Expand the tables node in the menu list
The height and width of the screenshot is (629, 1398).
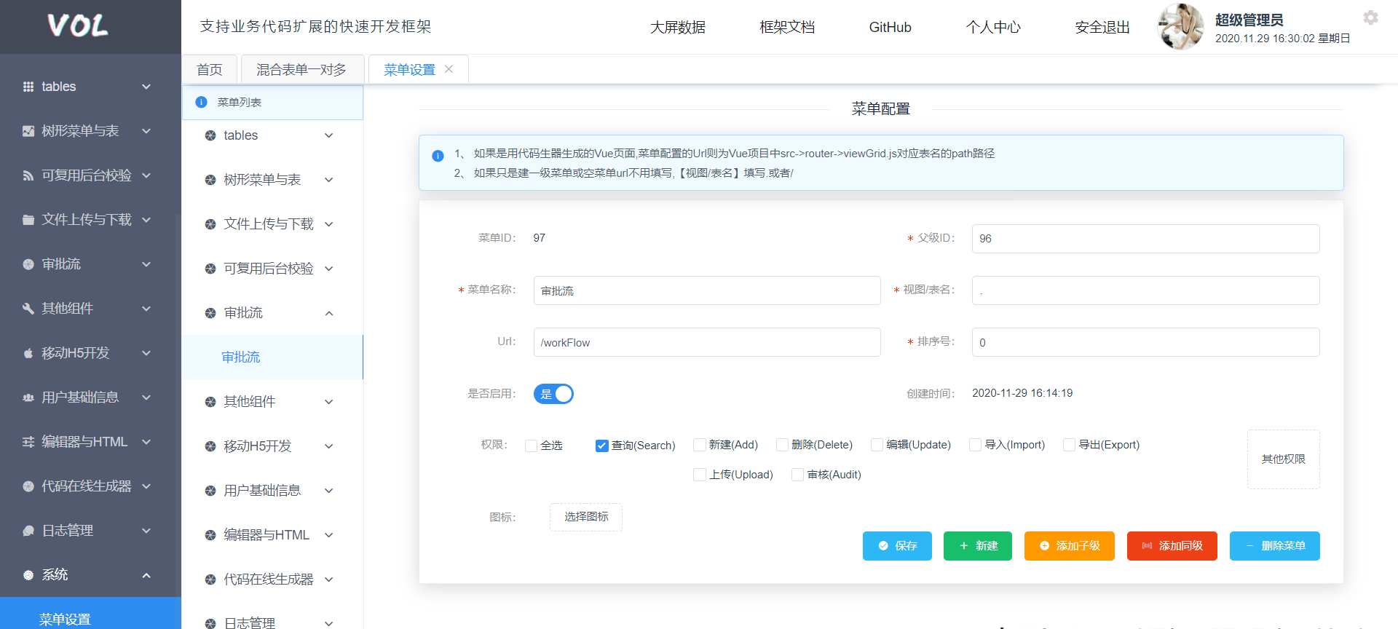(x=329, y=135)
